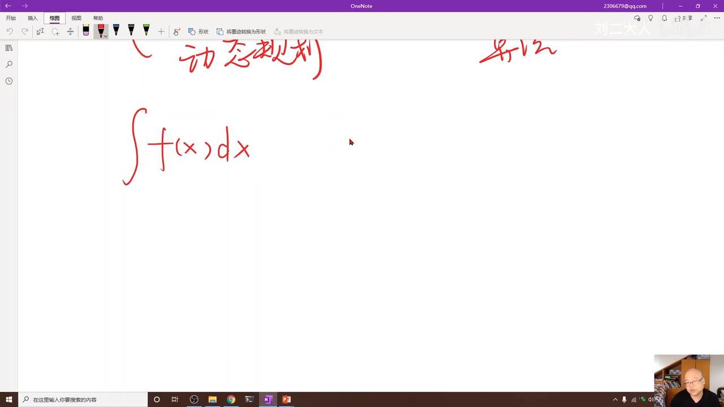724x407 pixels.
Task: Click 将墨迹转换为形状 button
Action: pyautogui.click(x=242, y=32)
